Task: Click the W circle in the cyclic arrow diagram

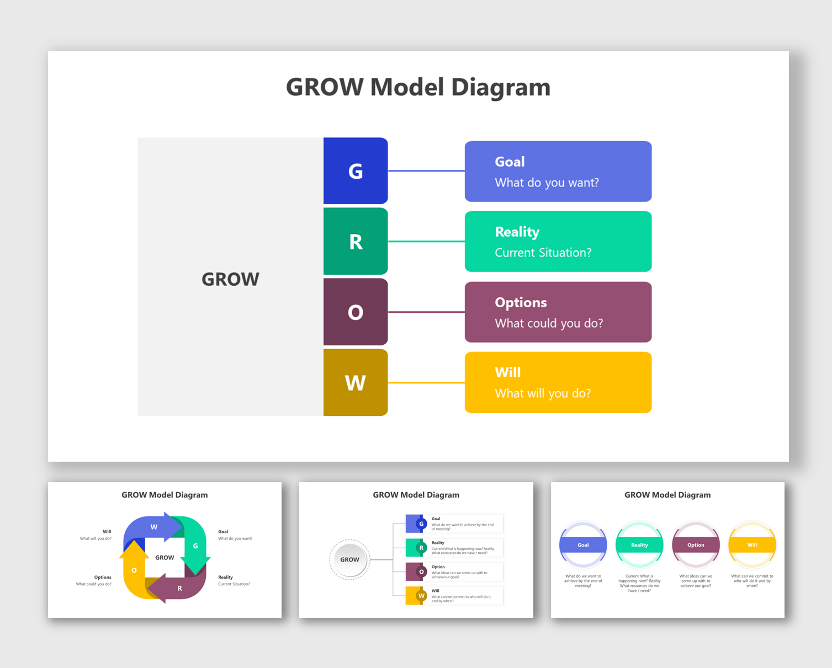Action: coord(155,527)
